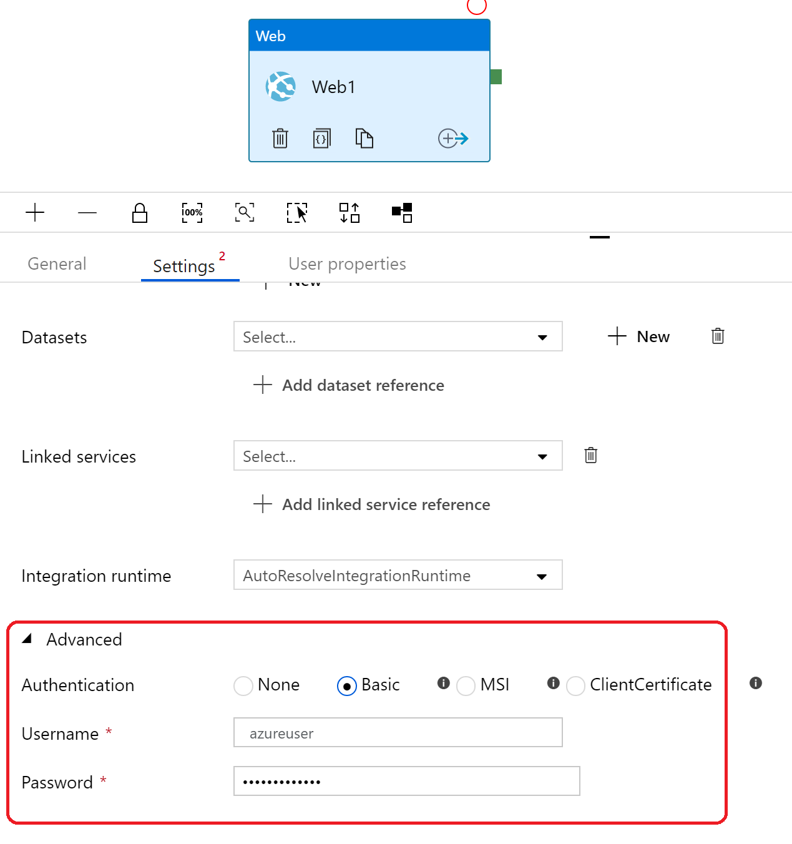Create a New dataset
This screenshot has width=792, height=844.
tap(639, 336)
